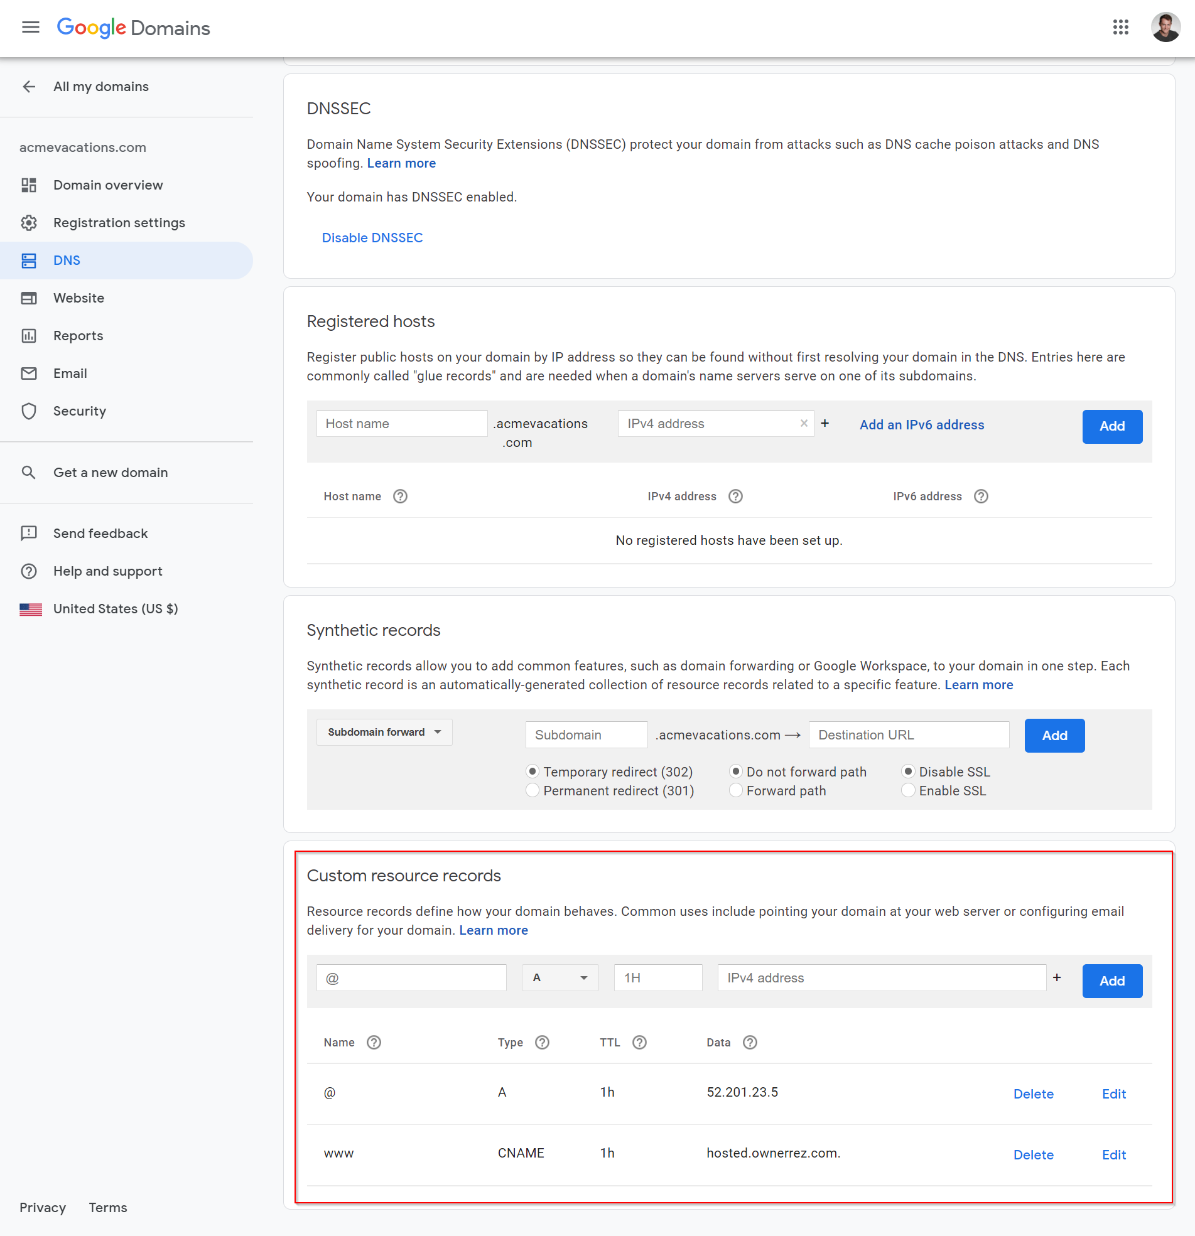Focus the Subdomain input field
The image size is (1195, 1236).
(587, 734)
